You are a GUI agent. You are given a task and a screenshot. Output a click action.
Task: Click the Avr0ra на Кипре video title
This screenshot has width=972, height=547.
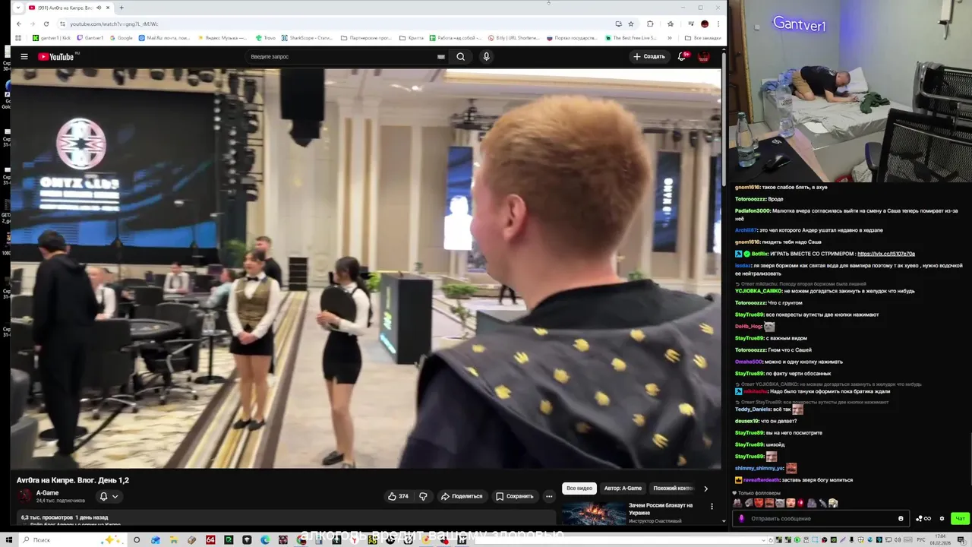pyautogui.click(x=73, y=480)
